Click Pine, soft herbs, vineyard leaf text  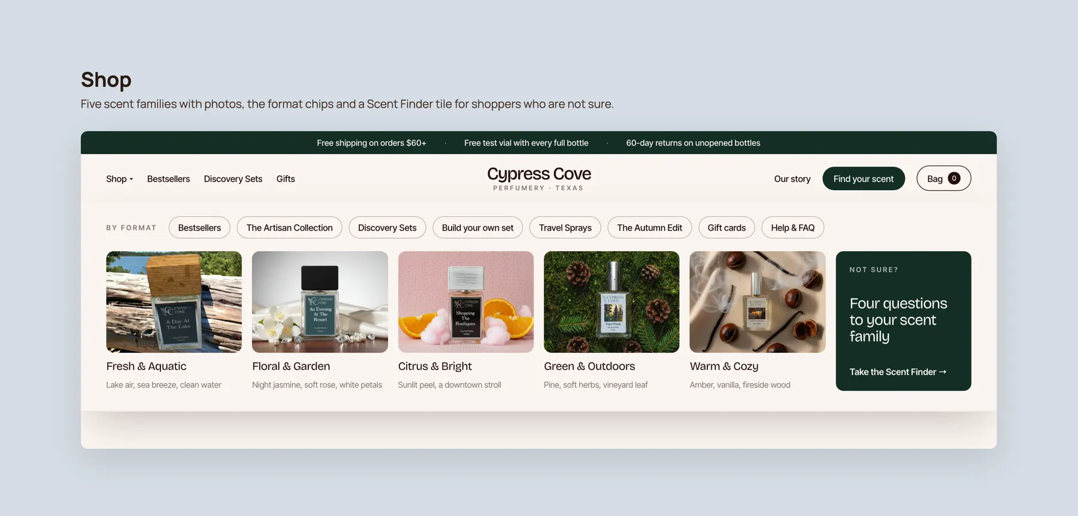coord(595,385)
